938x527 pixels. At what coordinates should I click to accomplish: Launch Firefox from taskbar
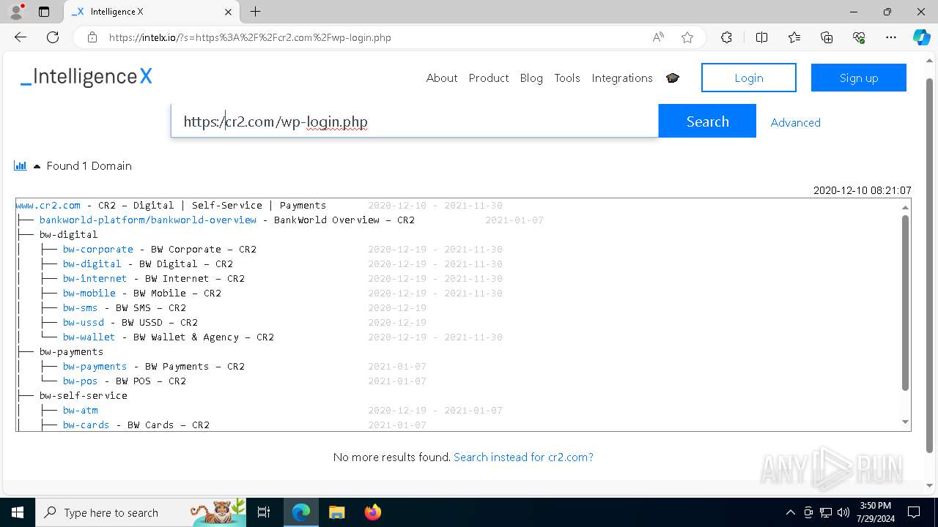(372, 512)
